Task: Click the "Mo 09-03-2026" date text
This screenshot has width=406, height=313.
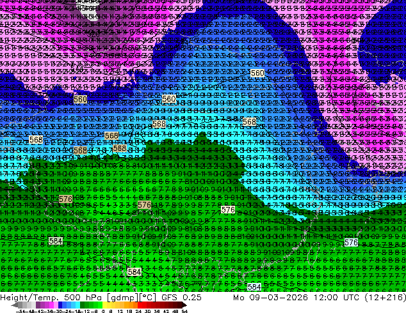Action: (270, 298)
